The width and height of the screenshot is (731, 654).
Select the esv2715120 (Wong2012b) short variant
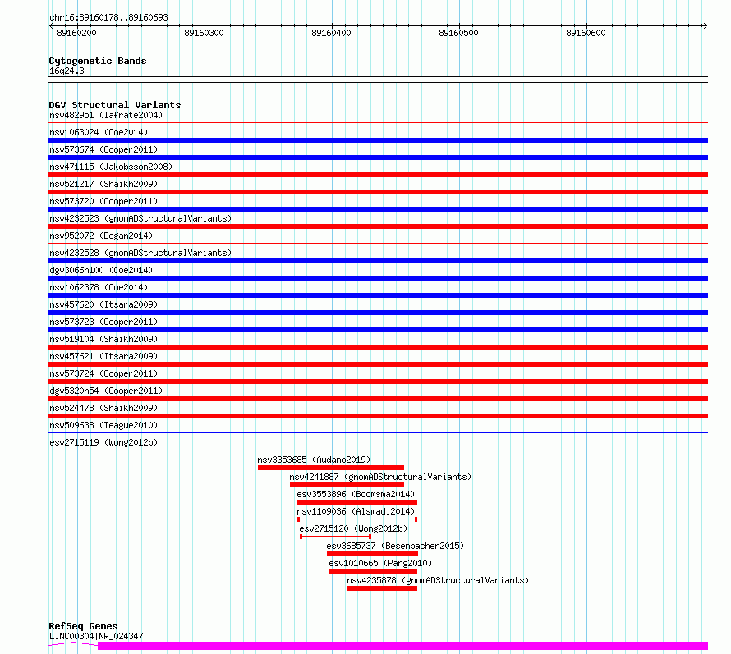[x=335, y=537]
